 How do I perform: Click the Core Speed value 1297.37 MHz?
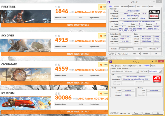(x=125, y=37)
